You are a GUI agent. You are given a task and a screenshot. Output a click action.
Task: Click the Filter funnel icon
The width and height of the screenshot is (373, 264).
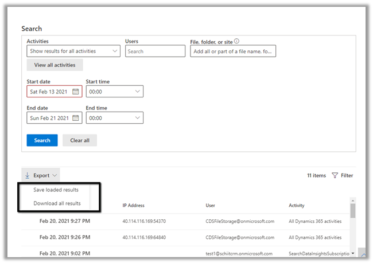335,176
